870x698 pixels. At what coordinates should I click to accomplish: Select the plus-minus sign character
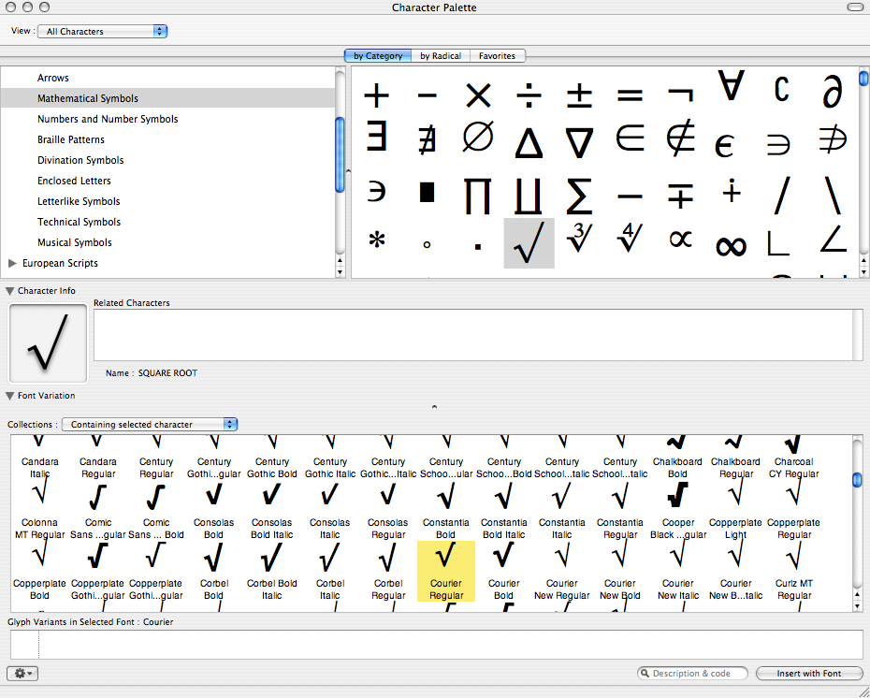[x=579, y=95]
